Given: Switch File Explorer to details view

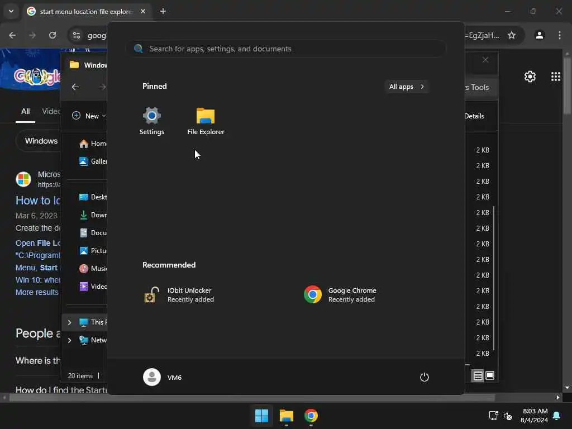Looking at the screenshot, I should tap(478, 375).
